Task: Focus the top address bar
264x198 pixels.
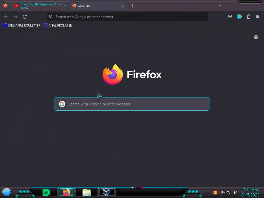Action: coord(127,17)
